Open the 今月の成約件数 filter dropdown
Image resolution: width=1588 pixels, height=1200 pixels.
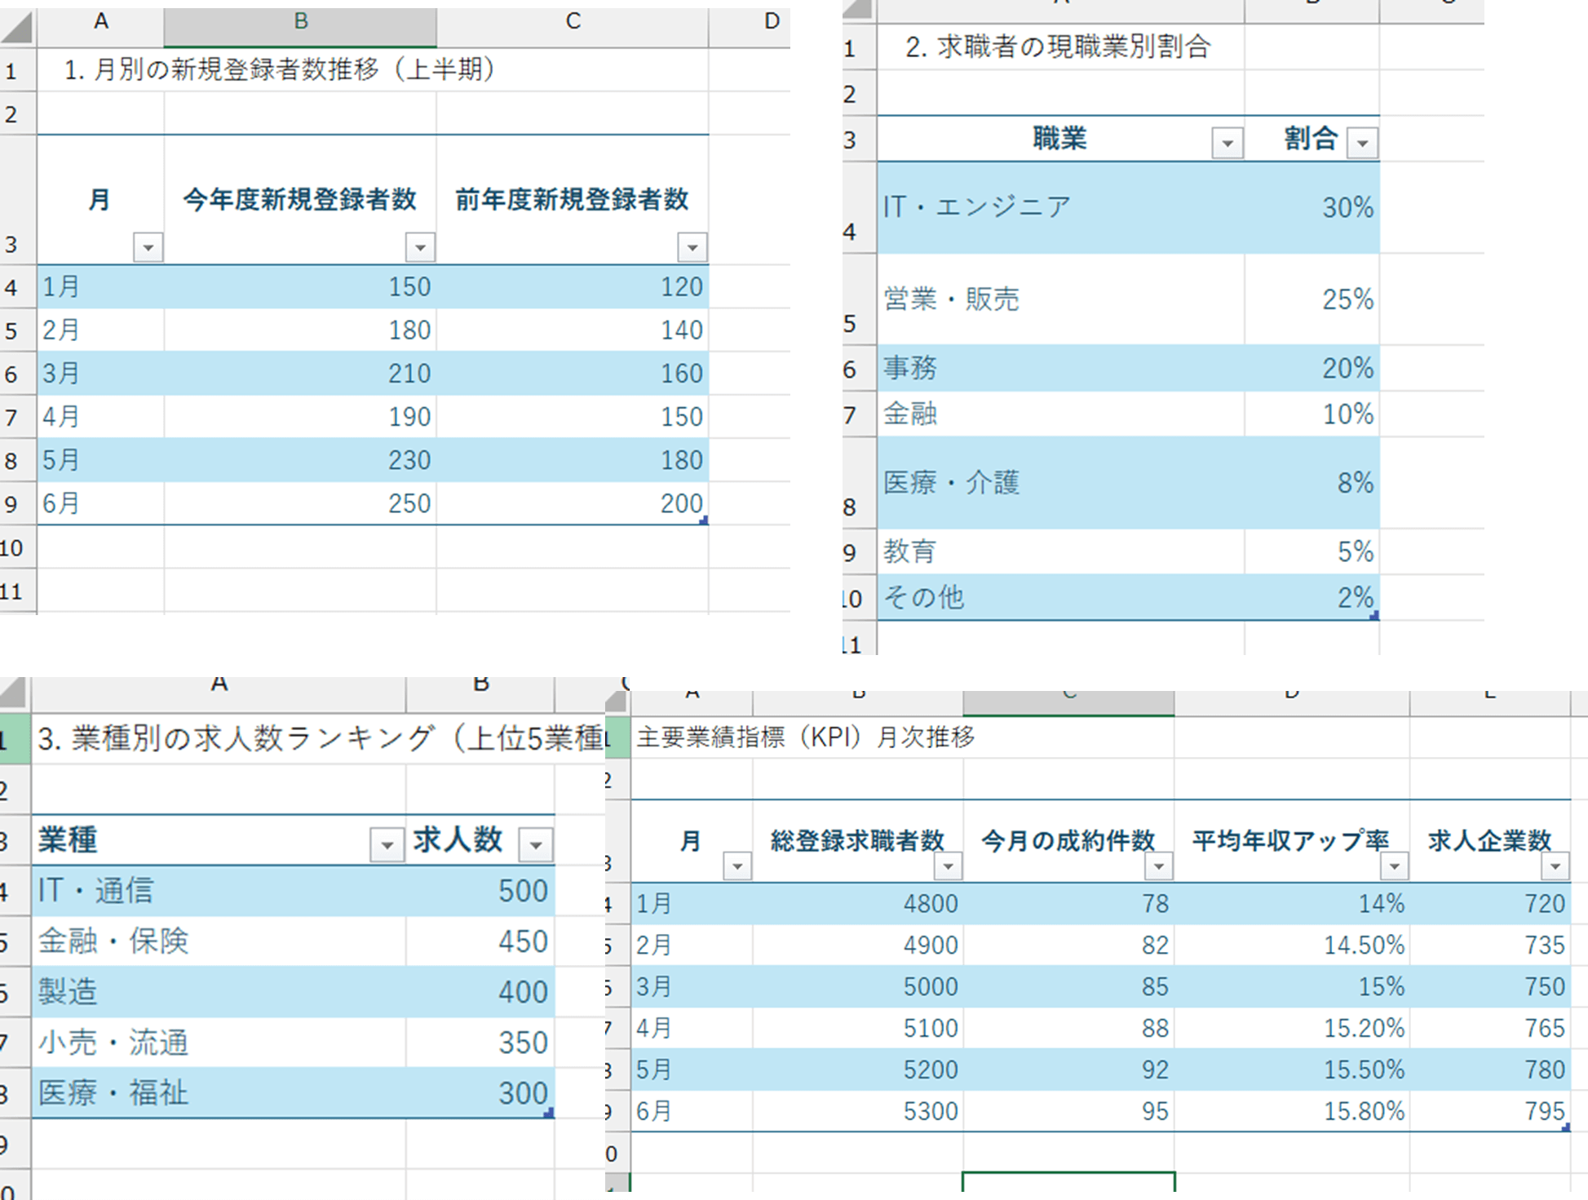tap(1158, 866)
